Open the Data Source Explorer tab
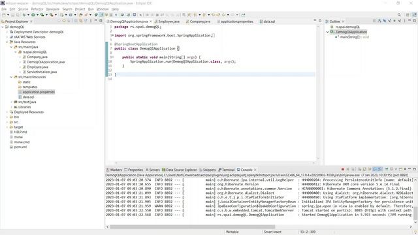This screenshot has width=418, height=235. point(179,170)
